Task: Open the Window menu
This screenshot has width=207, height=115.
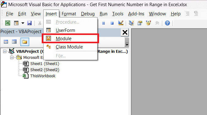Action: pos(157,14)
